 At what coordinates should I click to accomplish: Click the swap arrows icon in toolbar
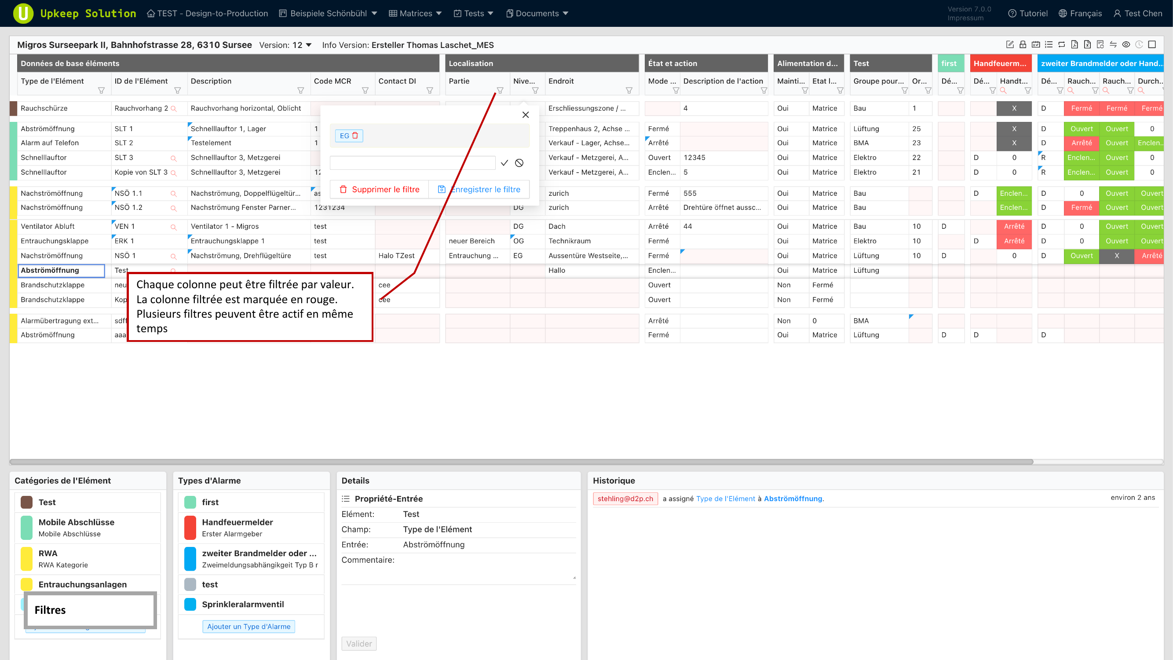[x=1113, y=44]
